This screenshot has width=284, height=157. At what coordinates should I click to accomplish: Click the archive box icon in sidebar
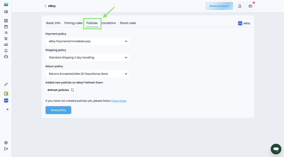(6, 27)
